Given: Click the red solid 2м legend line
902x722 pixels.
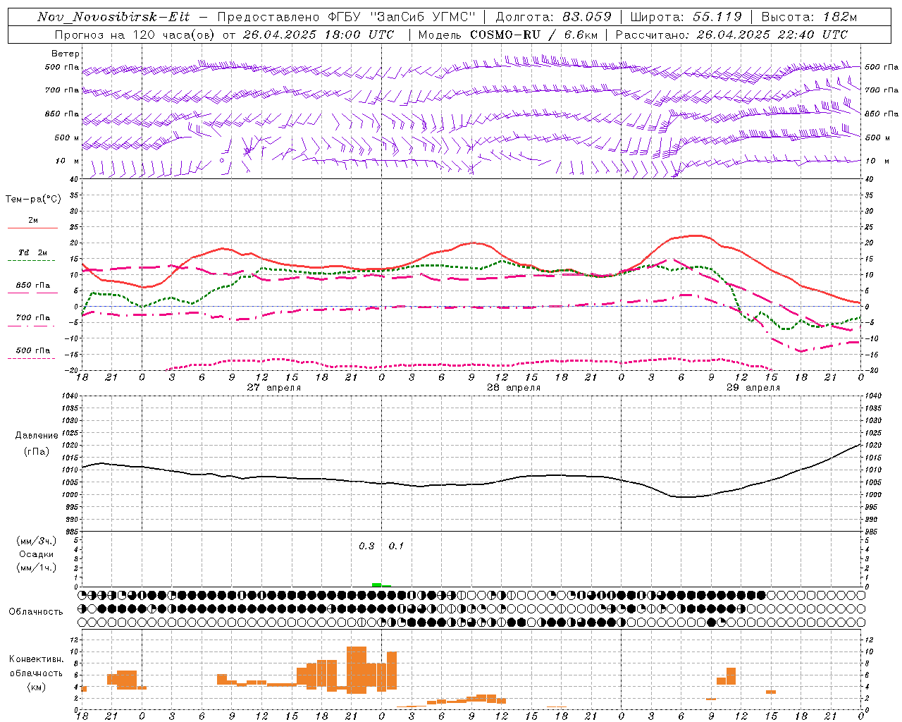Looking at the screenshot, I should tap(32, 228).
